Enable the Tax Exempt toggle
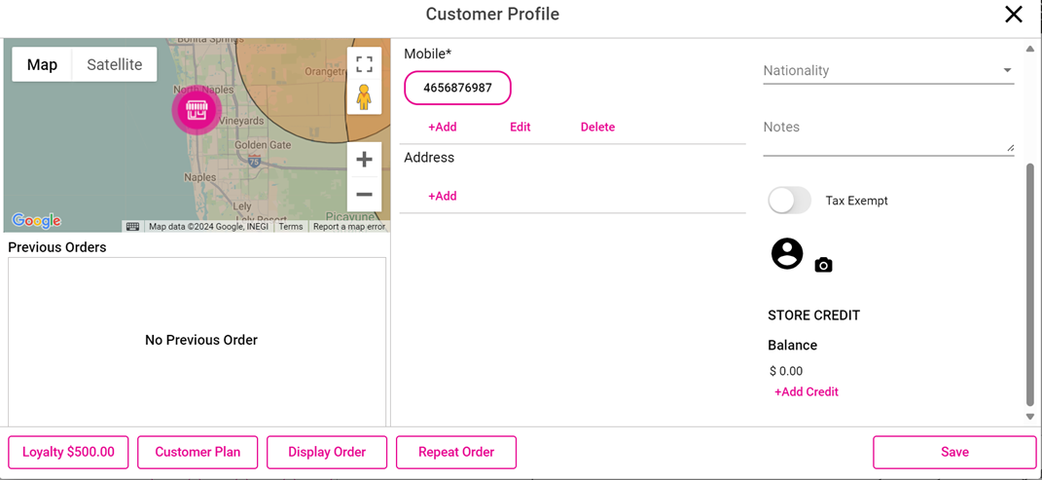The height and width of the screenshot is (480, 1042). tap(789, 201)
